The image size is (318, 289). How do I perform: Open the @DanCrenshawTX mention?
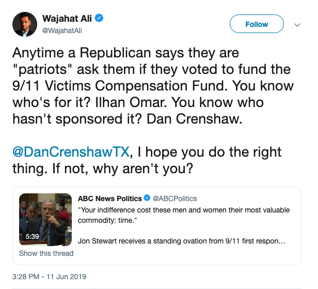pyautogui.click(x=70, y=153)
